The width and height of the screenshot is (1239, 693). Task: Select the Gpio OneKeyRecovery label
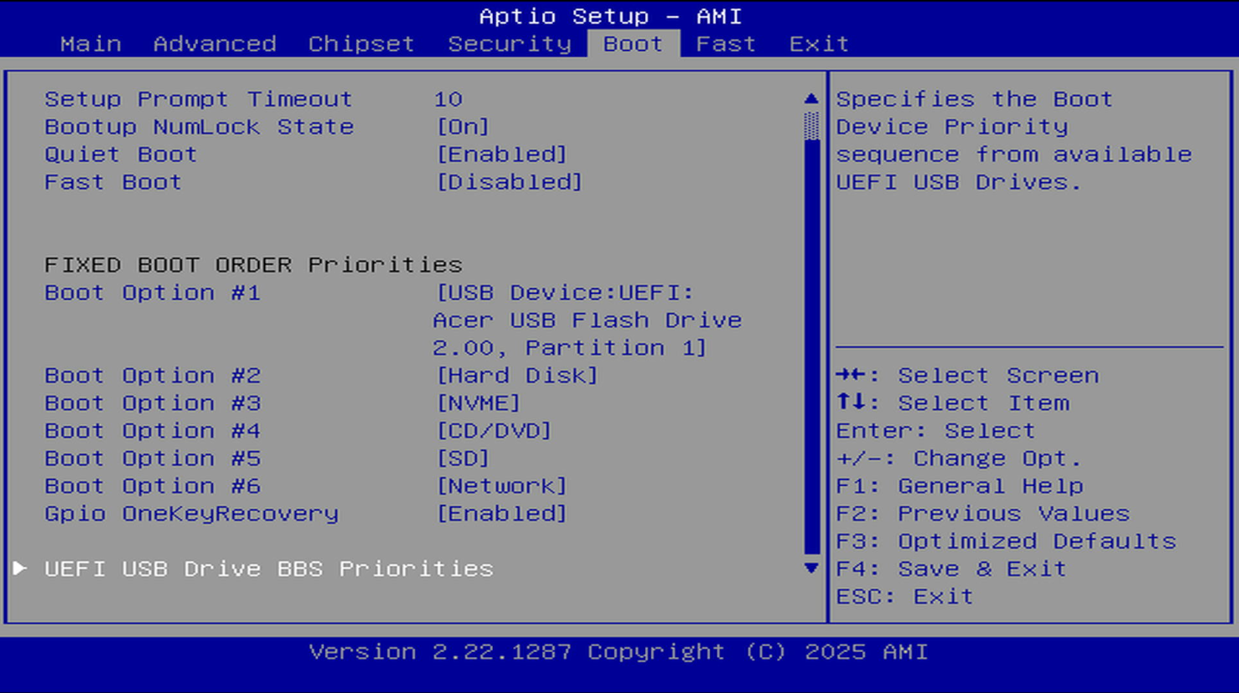click(191, 513)
